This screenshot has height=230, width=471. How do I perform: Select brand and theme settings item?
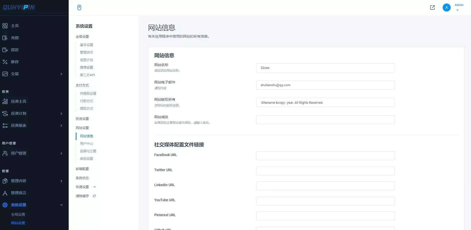pyautogui.click(x=88, y=151)
